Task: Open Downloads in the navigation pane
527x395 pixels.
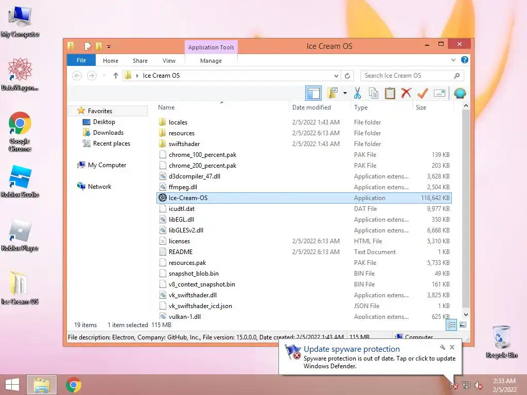Action: point(108,132)
